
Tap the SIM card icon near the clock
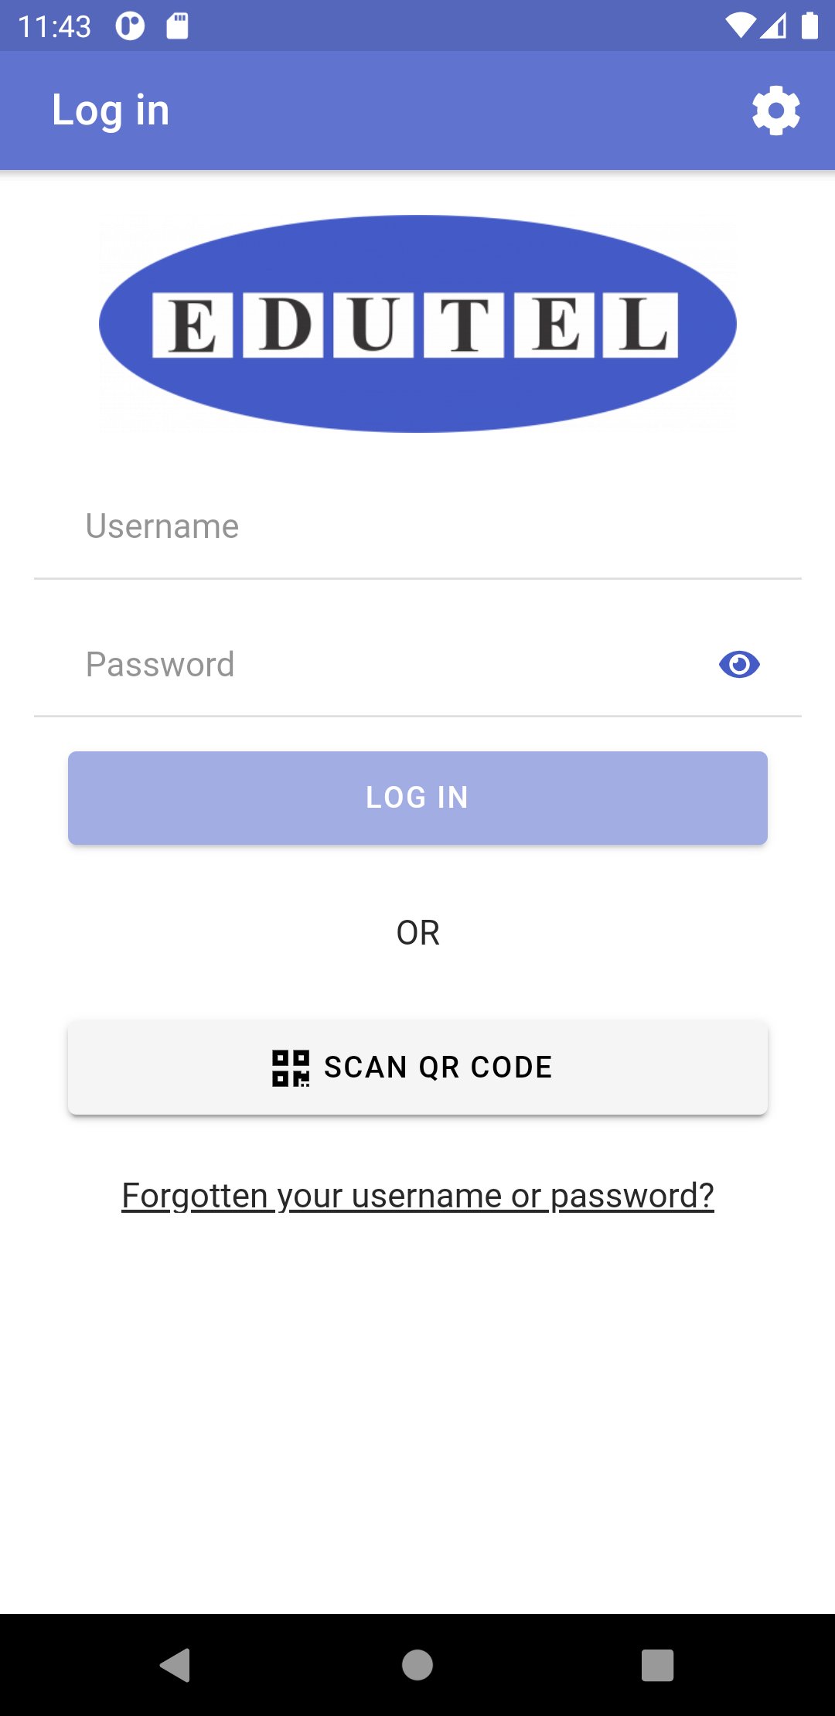176,26
